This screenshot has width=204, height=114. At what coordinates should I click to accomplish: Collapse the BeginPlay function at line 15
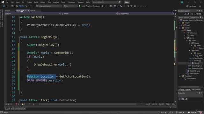pyautogui.click(x=19, y=37)
